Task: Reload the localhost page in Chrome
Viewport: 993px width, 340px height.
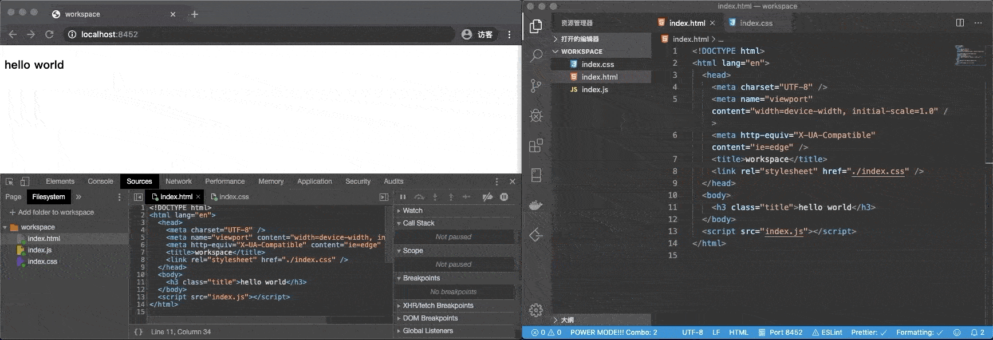Action: pyautogui.click(x=49, y=34)
